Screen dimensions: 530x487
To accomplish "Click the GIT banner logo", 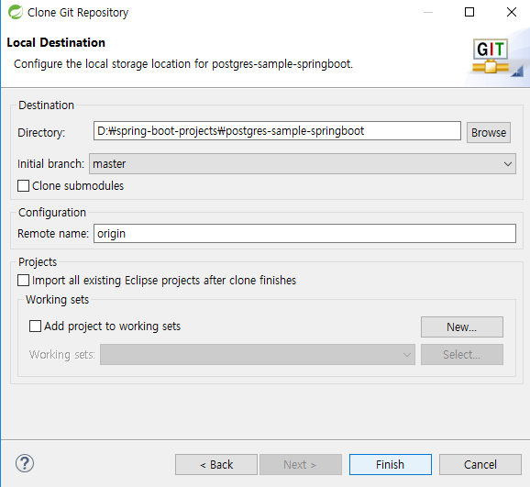I will click(x=491, y=56).
